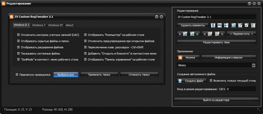Click orange logo in ZX Custom RegTweaker title
The height and width of the screenshot is (114, 263).
(x=12, y=17)
